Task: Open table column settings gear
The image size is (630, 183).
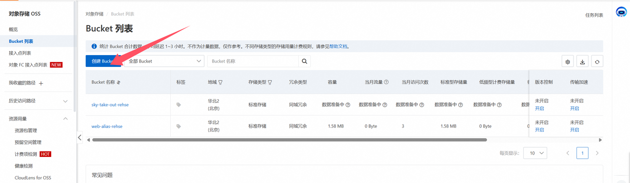Action: [567, 61]
